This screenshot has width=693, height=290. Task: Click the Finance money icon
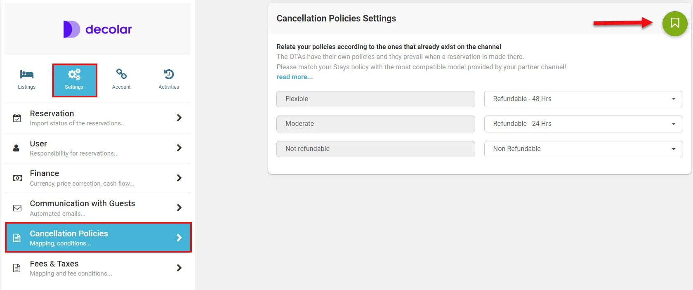tap(17, 178)
